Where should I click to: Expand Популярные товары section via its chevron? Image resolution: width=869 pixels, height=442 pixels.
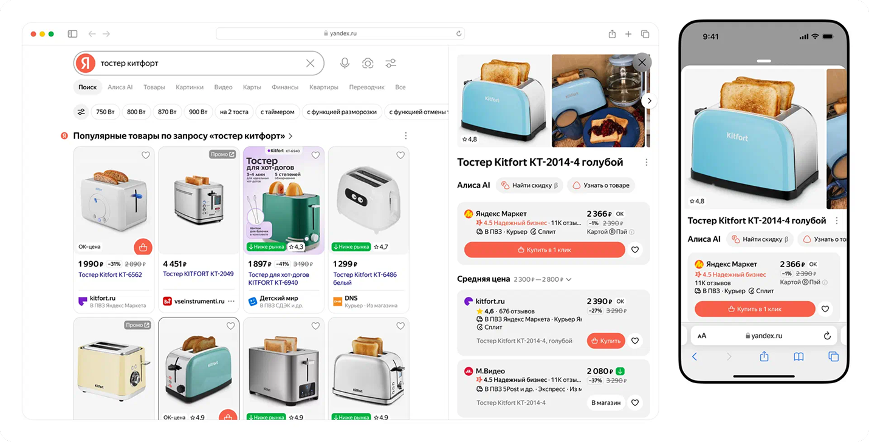tap(290, 137)
